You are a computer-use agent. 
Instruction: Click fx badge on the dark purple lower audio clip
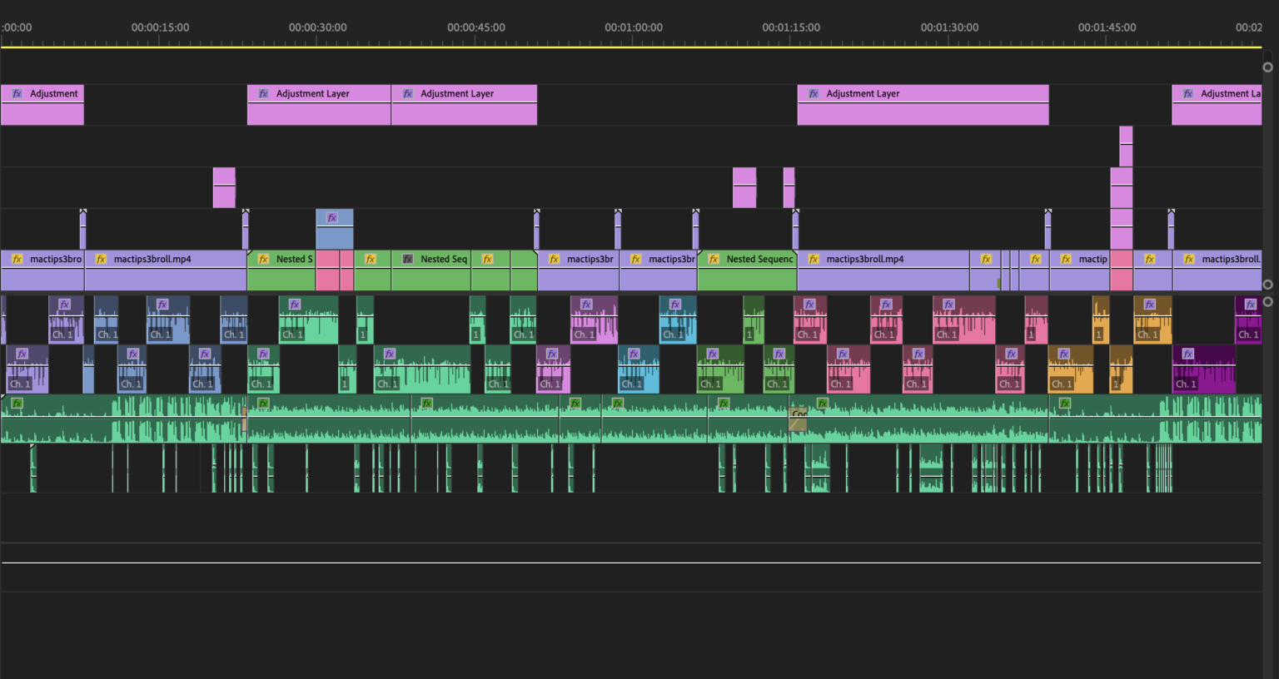coord(1188,354)
